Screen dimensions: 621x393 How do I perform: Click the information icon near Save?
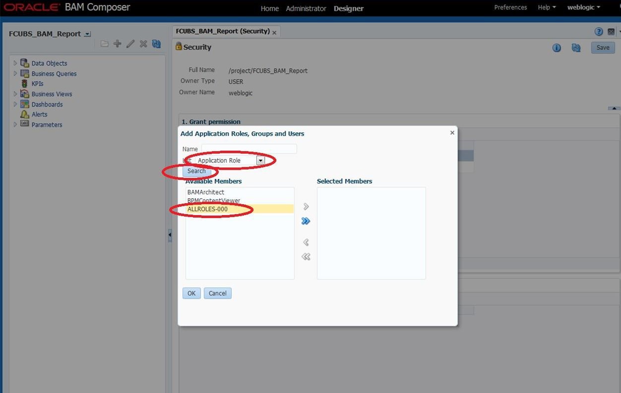click(557, 48)
